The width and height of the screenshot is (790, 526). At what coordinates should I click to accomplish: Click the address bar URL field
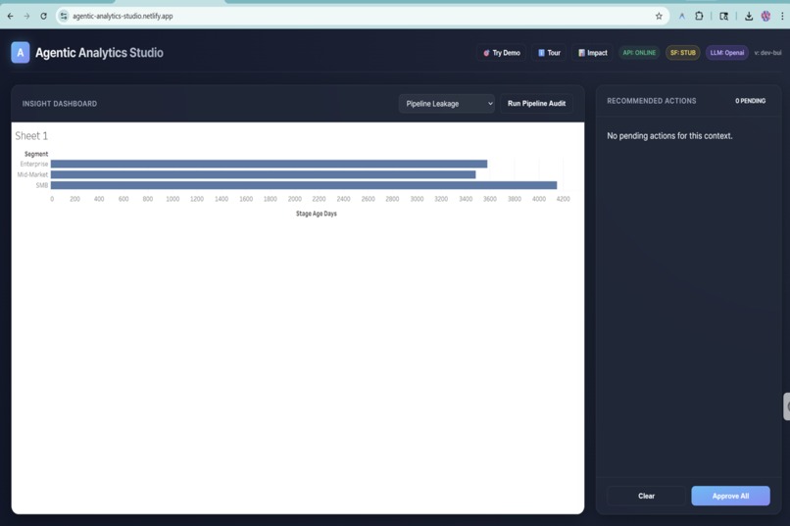coord(361,16)
